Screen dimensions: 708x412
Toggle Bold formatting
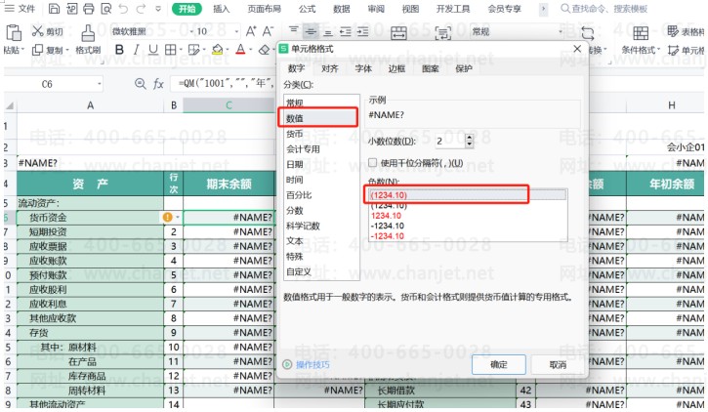(119, 50)
